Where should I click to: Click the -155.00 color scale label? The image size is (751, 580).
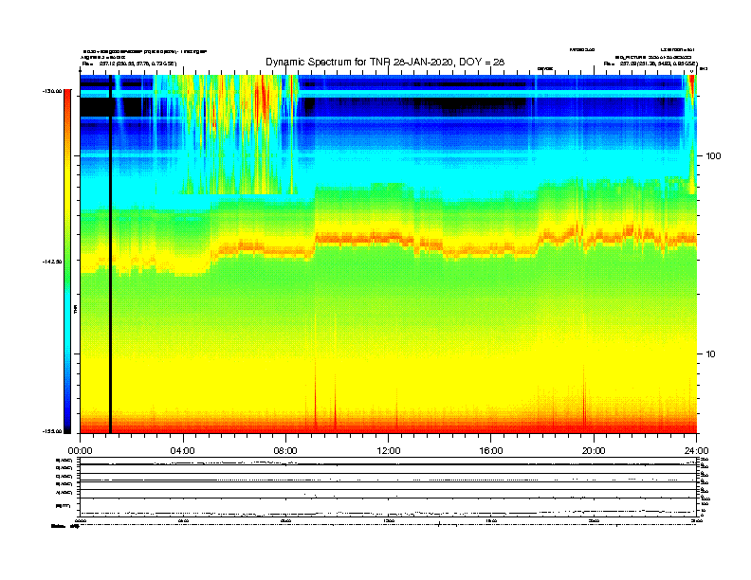click(x=52, y=431)
